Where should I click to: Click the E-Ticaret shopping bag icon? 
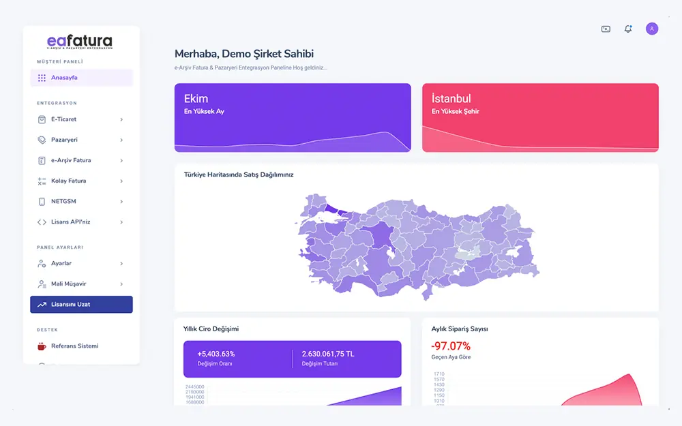[42, 119]
